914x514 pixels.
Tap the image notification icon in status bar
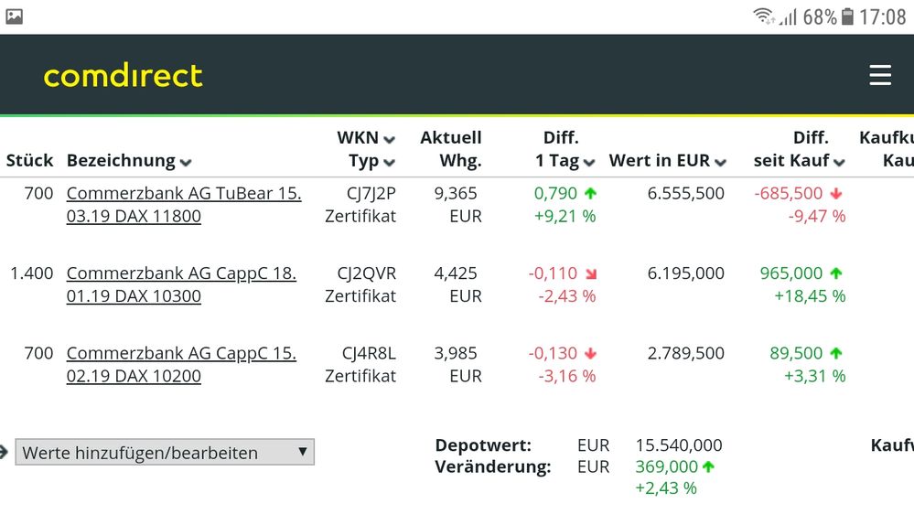click(x=14, y=16)
